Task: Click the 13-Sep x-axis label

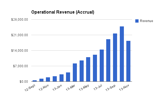Action: point(111,88)
